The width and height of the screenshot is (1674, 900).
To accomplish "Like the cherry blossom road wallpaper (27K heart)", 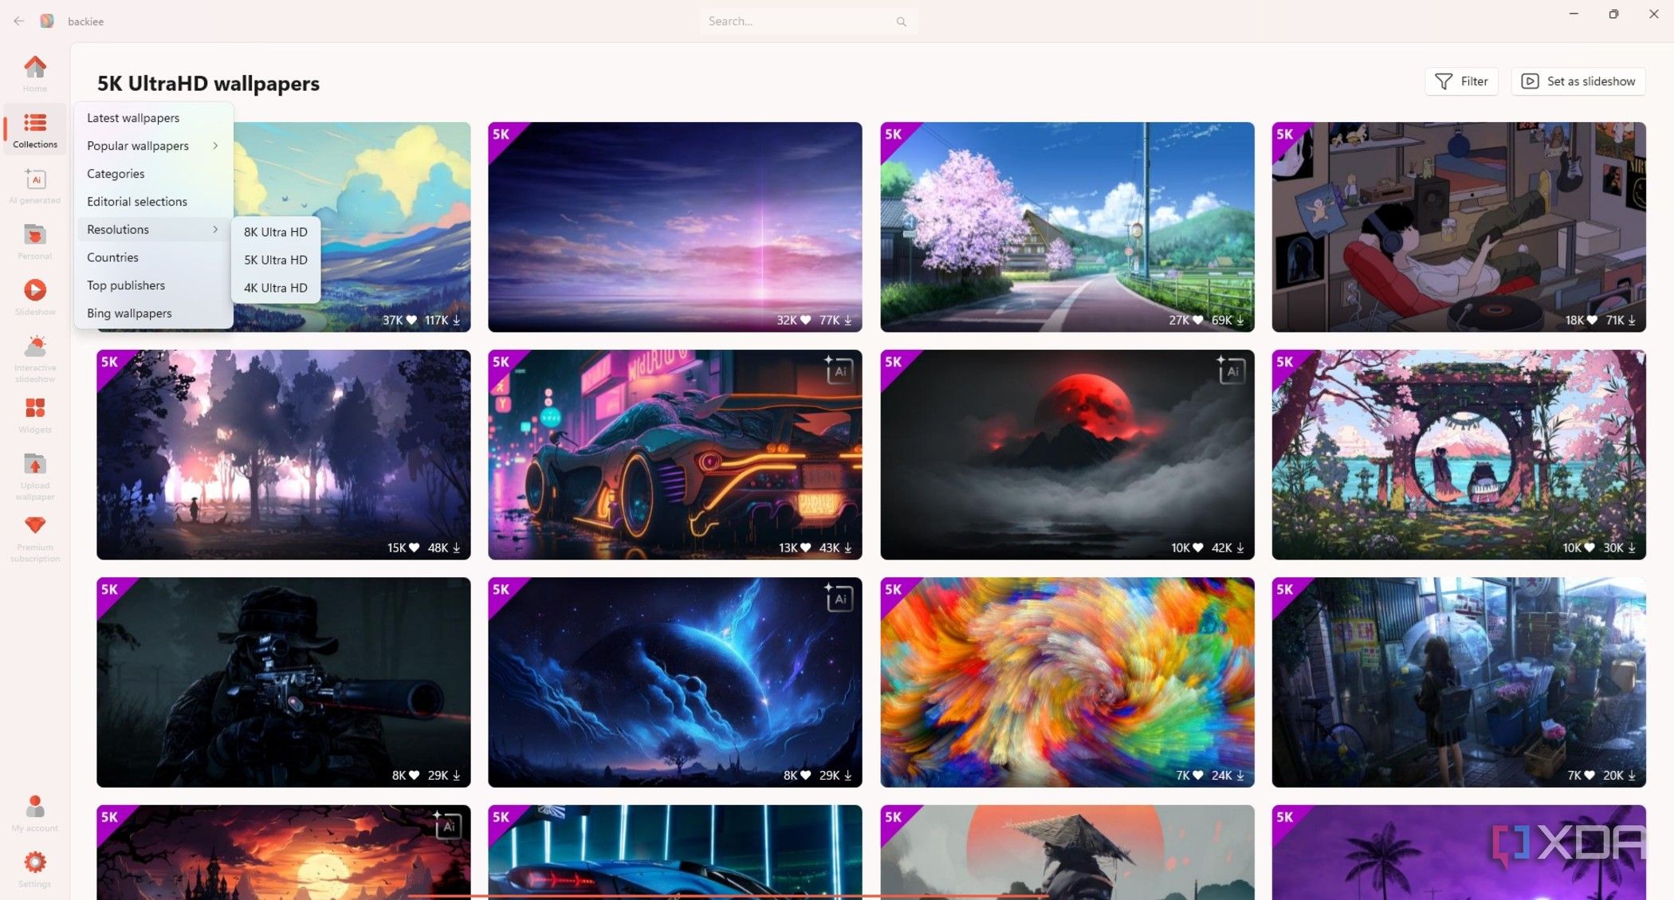I will tap(1197, 320).
